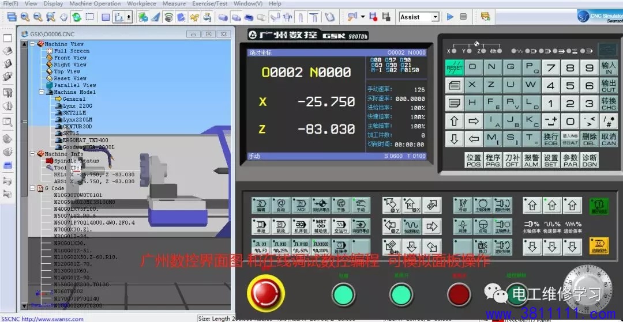Collapse the Machine Model tree node
This screenshot has width=623, height=322.
(x=42, y=92)
